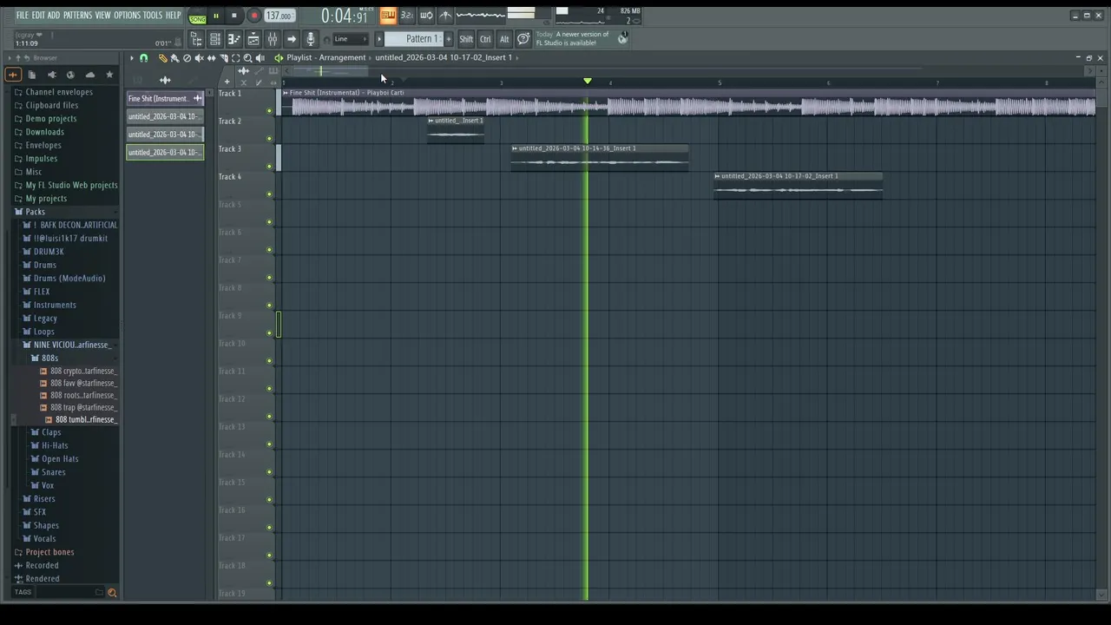
Task: Click the 137.000 tempo field
Action: pyautogui.click(x=279, y=16)
